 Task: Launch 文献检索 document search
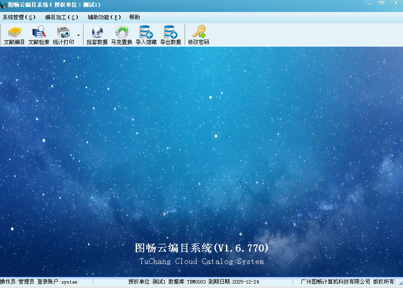(39, 35)
